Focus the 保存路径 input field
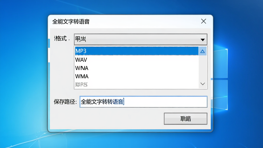The width and height of the screenshot is (263, 148). [x=143, y=102]
